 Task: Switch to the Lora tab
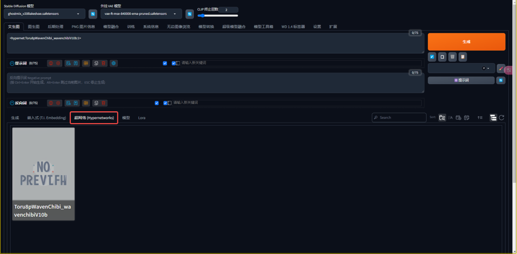tap(142, 117)
